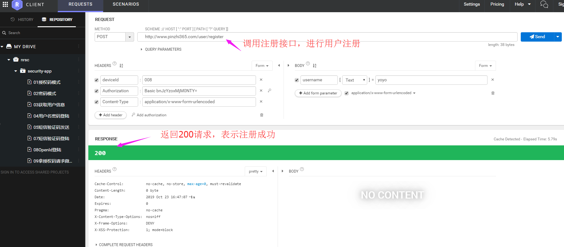The image size is (564, 247).
Task: Click the Restlet Client logo icon
Action: tap(17, 5)
